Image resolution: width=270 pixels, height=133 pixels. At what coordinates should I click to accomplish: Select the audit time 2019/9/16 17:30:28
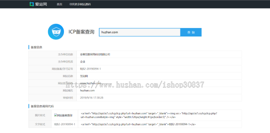91,98
